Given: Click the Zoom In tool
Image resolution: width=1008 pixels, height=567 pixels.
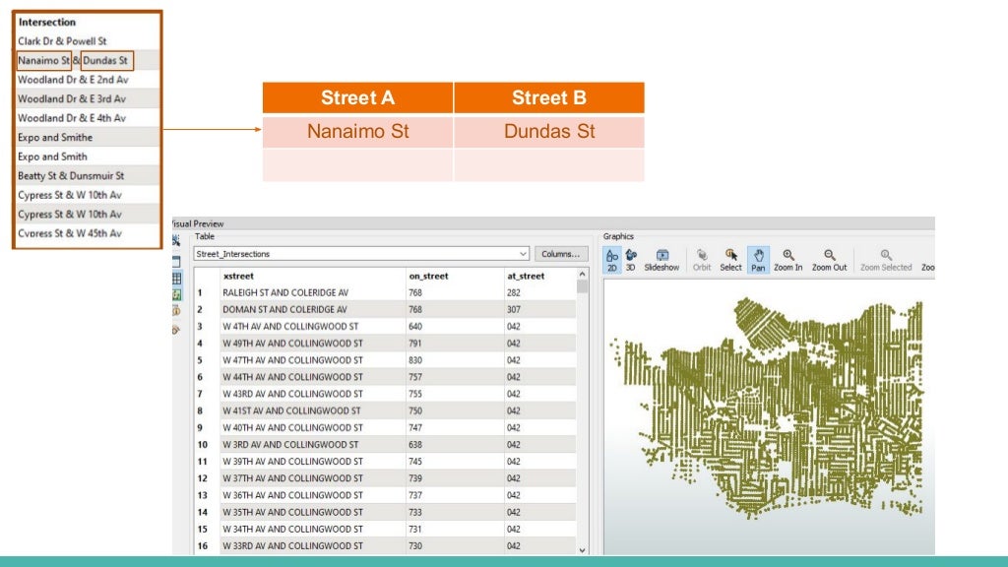Looking at the screenshot, I should point(787,259).
